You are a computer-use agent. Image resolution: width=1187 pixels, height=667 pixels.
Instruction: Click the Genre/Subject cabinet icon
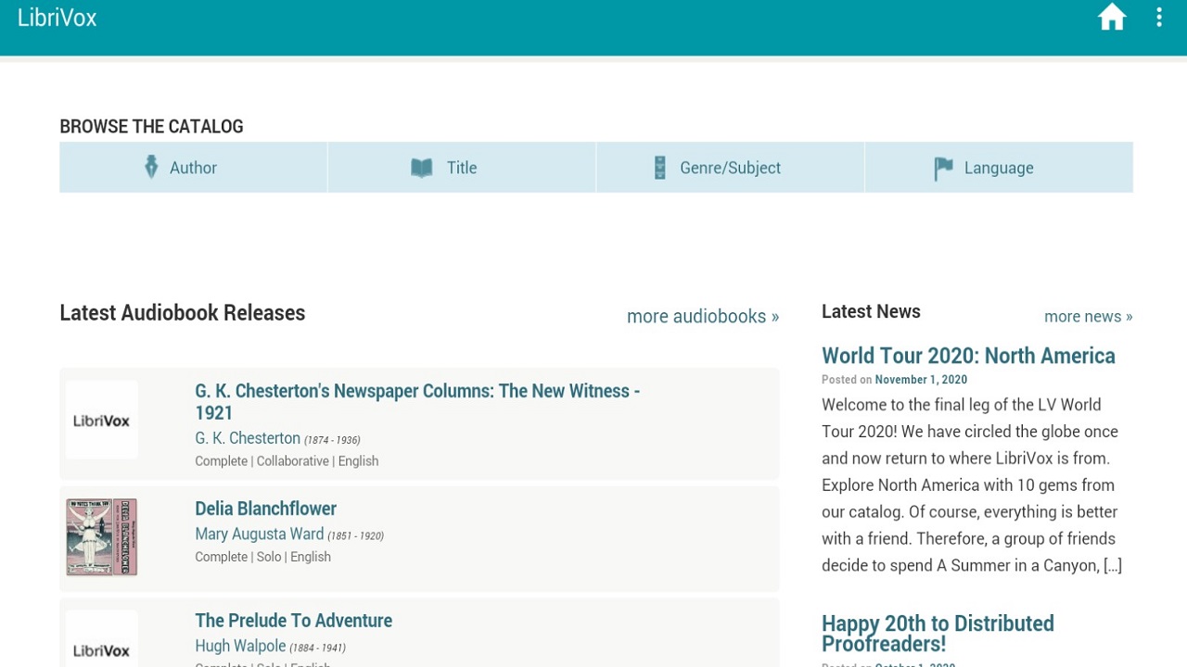[659, 168]
